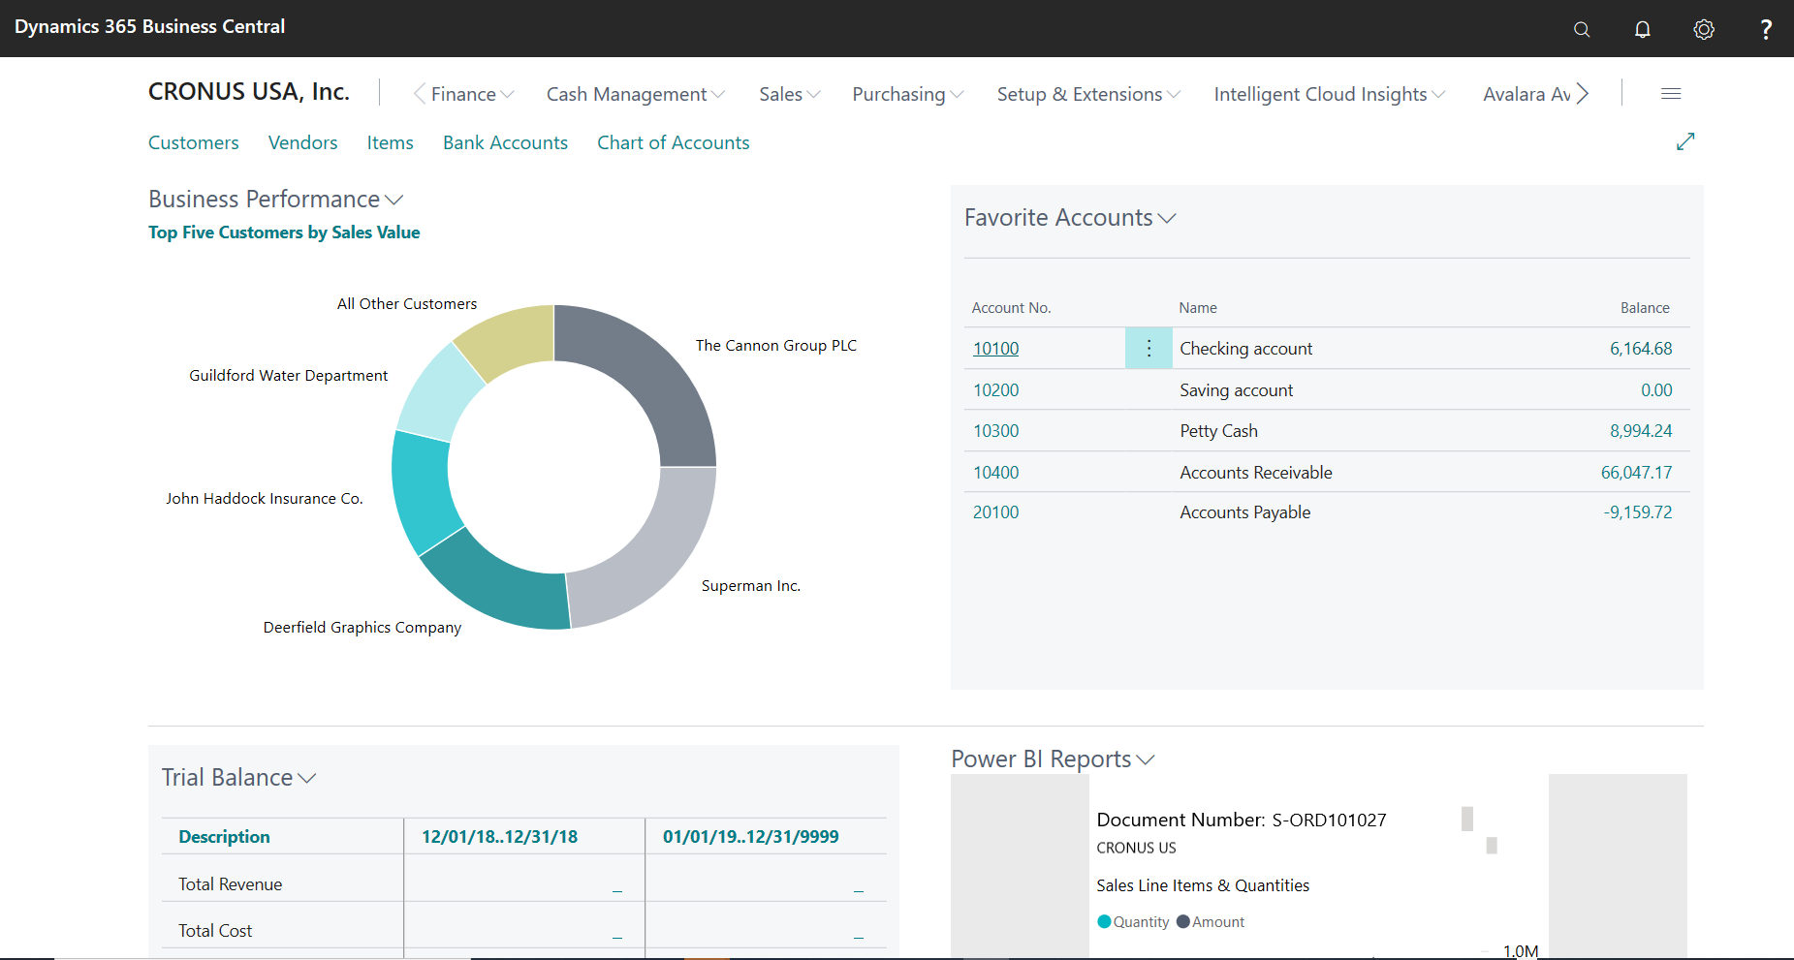Open account number 10100
The image size is (1794, 960).
click(996, 349)
